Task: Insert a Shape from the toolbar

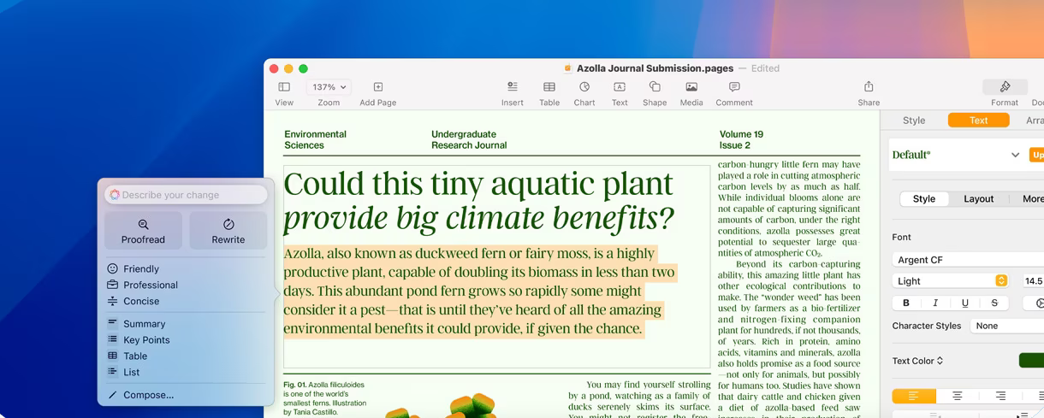Action: tap(655, 87)
